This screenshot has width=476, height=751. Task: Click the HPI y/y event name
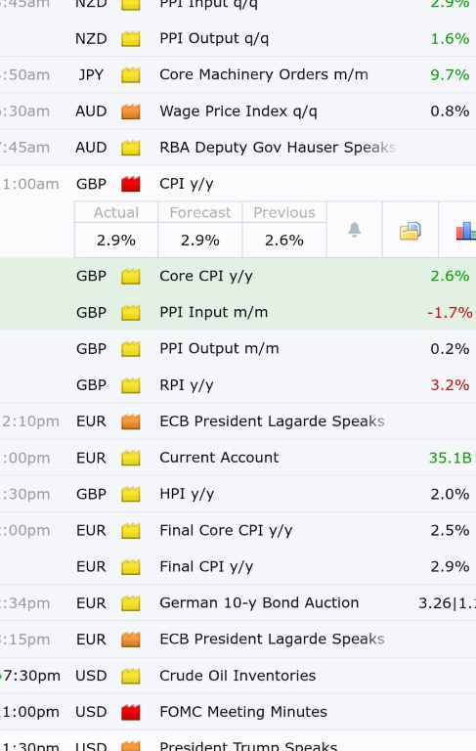(x=187, y=494)
